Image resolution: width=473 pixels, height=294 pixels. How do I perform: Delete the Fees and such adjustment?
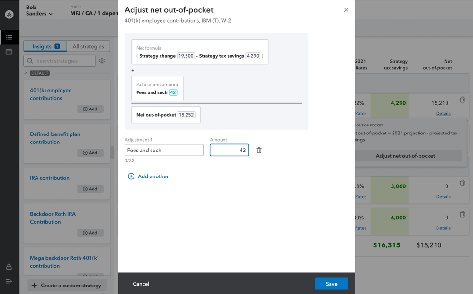click(259, 150)
